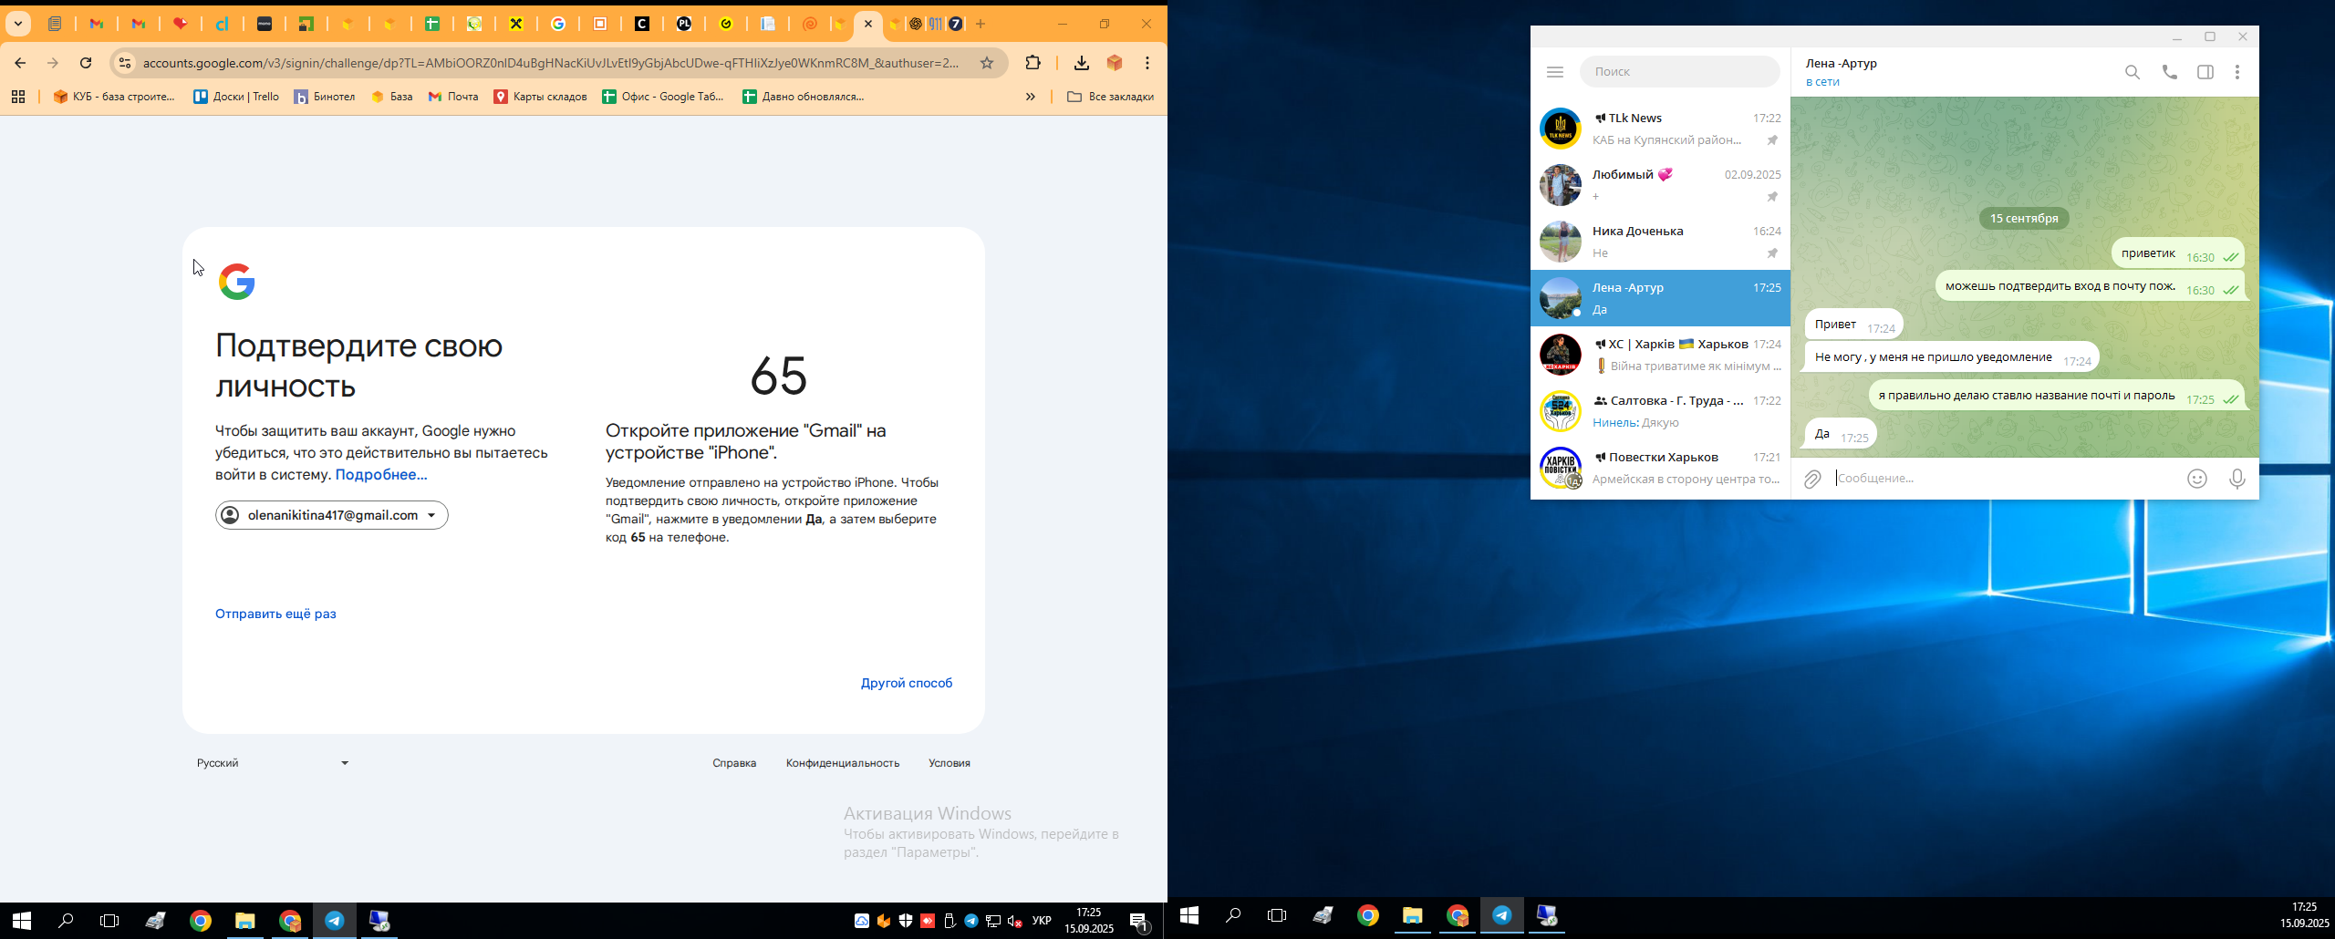Open Ника Доченька chat
This screenshot has height=939, width=2335.
click(x=1660, y=242)
